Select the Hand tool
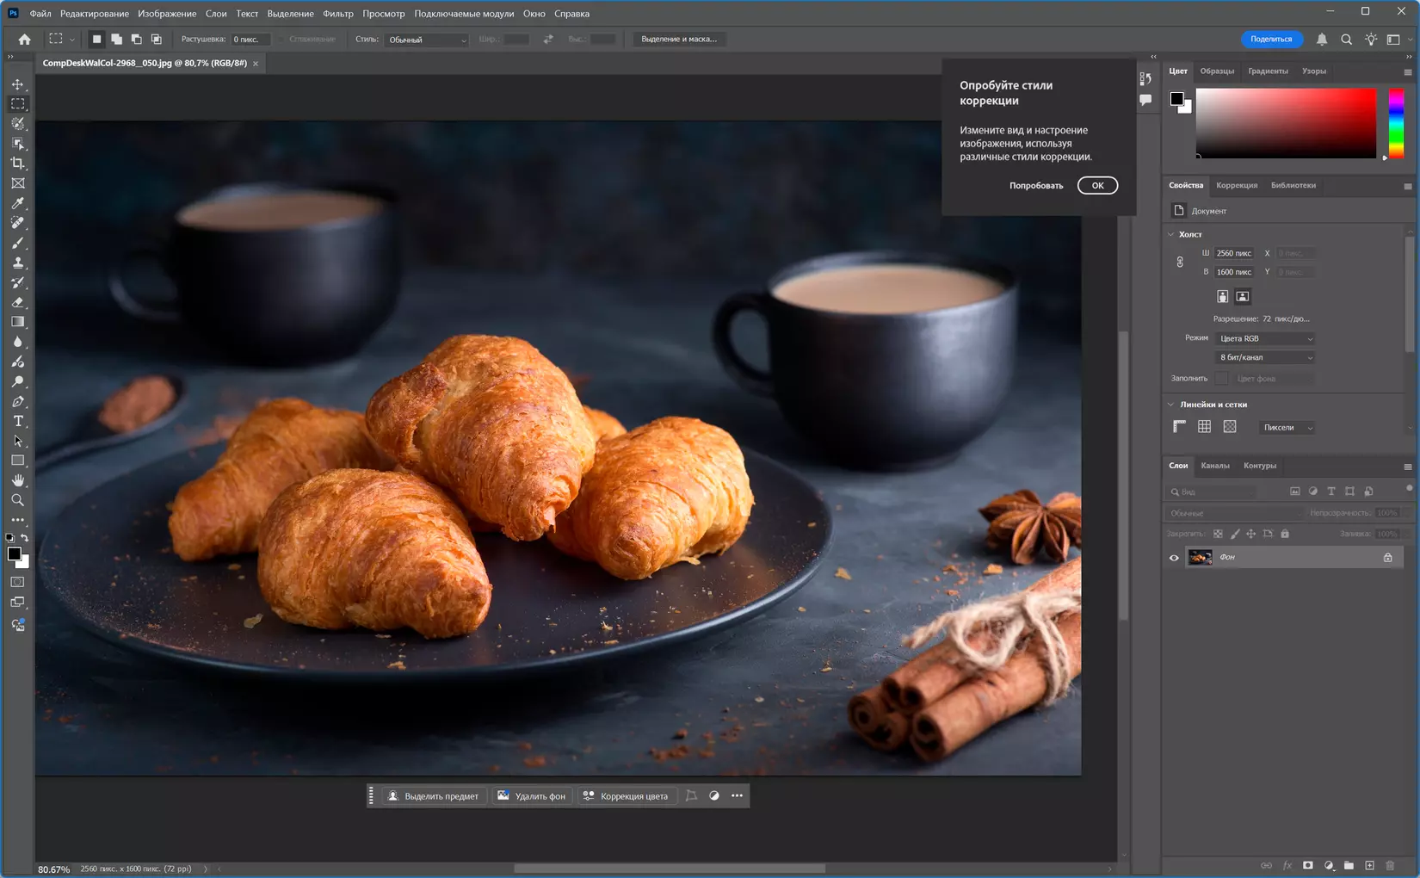Screen dimensions: 1420x878 tap(17, 480)
